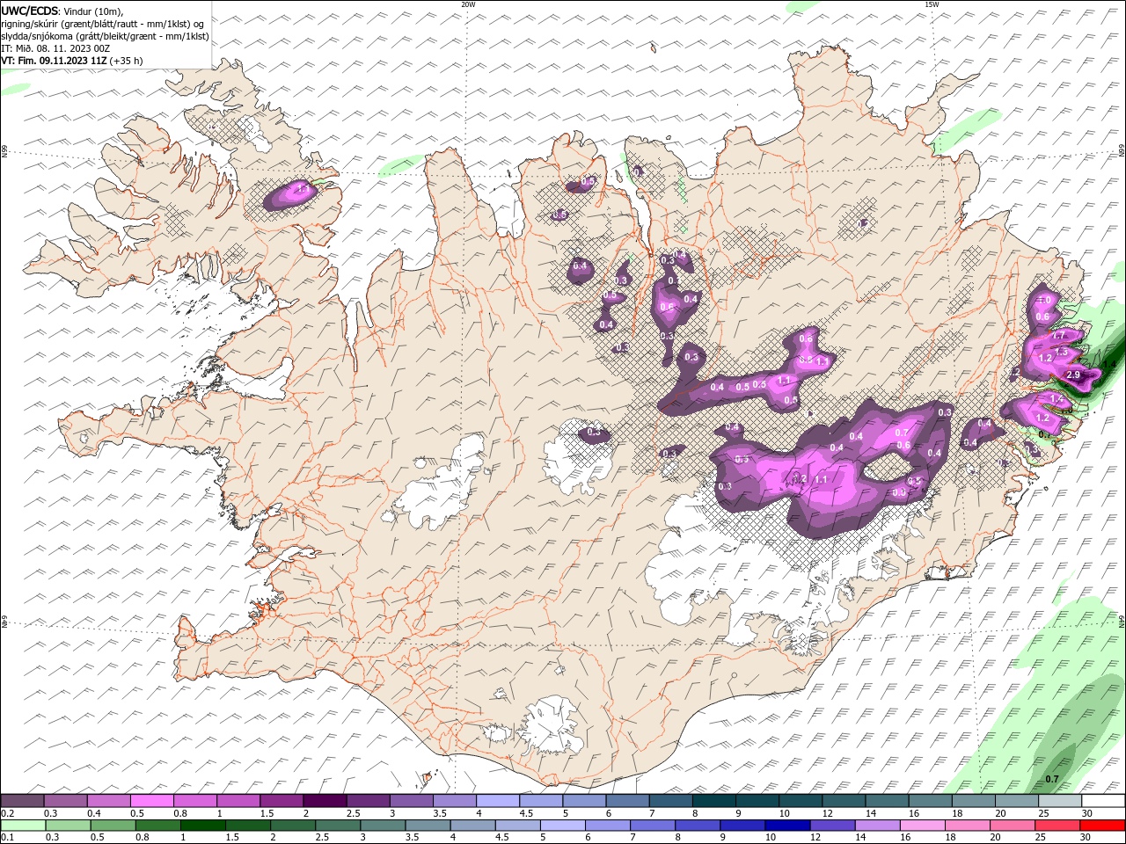Screen dimensions: 1126x844
Task: Click the navy blue 10–12 legend swatch
Action: point(786,826)
